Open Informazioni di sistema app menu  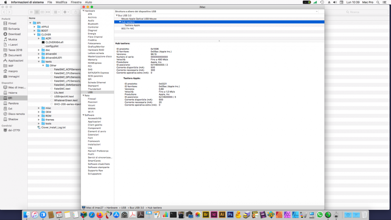click(27, 2)
